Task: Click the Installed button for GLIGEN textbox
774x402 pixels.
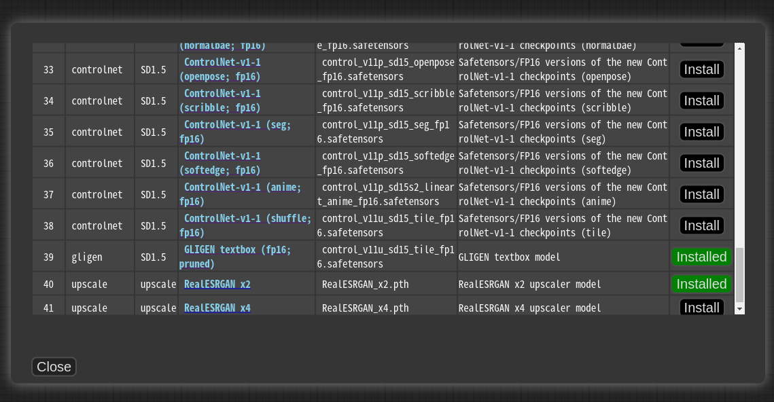Action: [701, 257]
